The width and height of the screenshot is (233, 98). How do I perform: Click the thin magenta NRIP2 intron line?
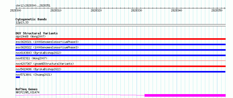[x=80, y=95]
